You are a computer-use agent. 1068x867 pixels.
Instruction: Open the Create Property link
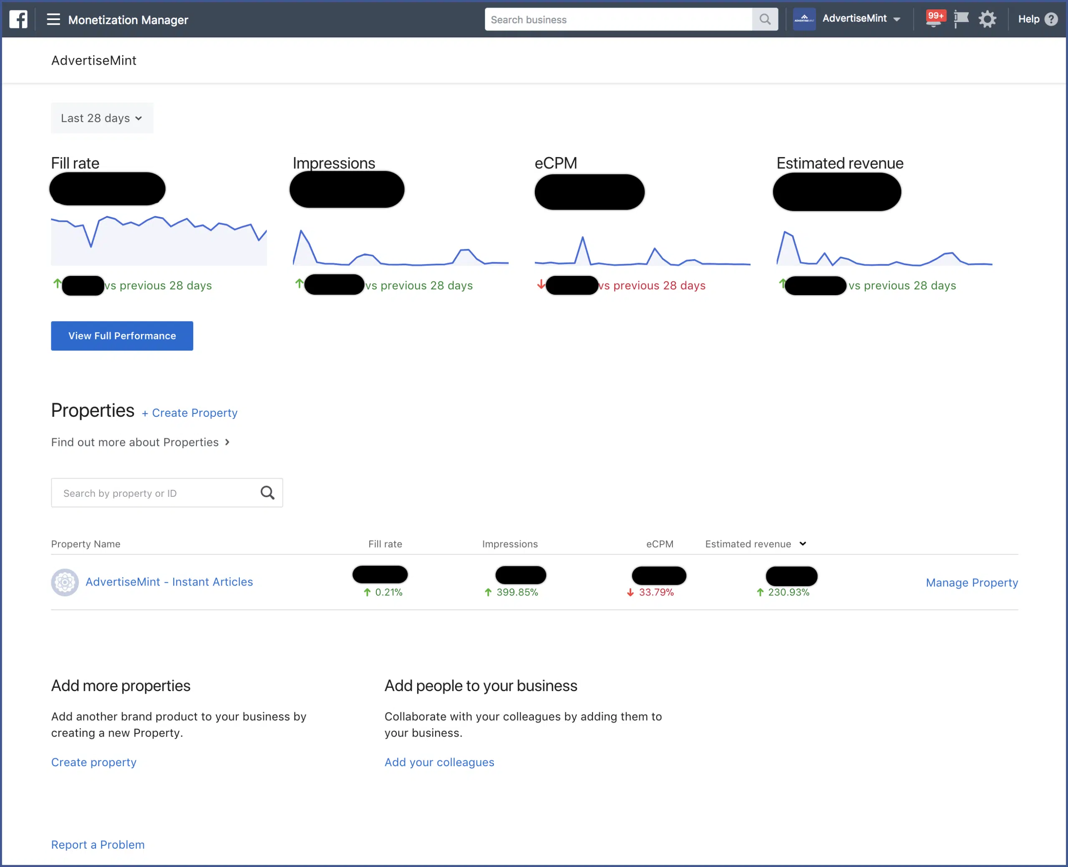click(x=189, y=413)
